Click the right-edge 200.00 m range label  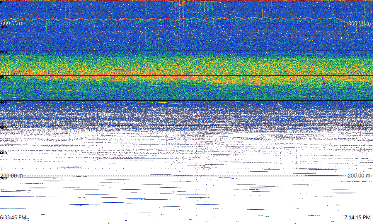coord(359,176)
